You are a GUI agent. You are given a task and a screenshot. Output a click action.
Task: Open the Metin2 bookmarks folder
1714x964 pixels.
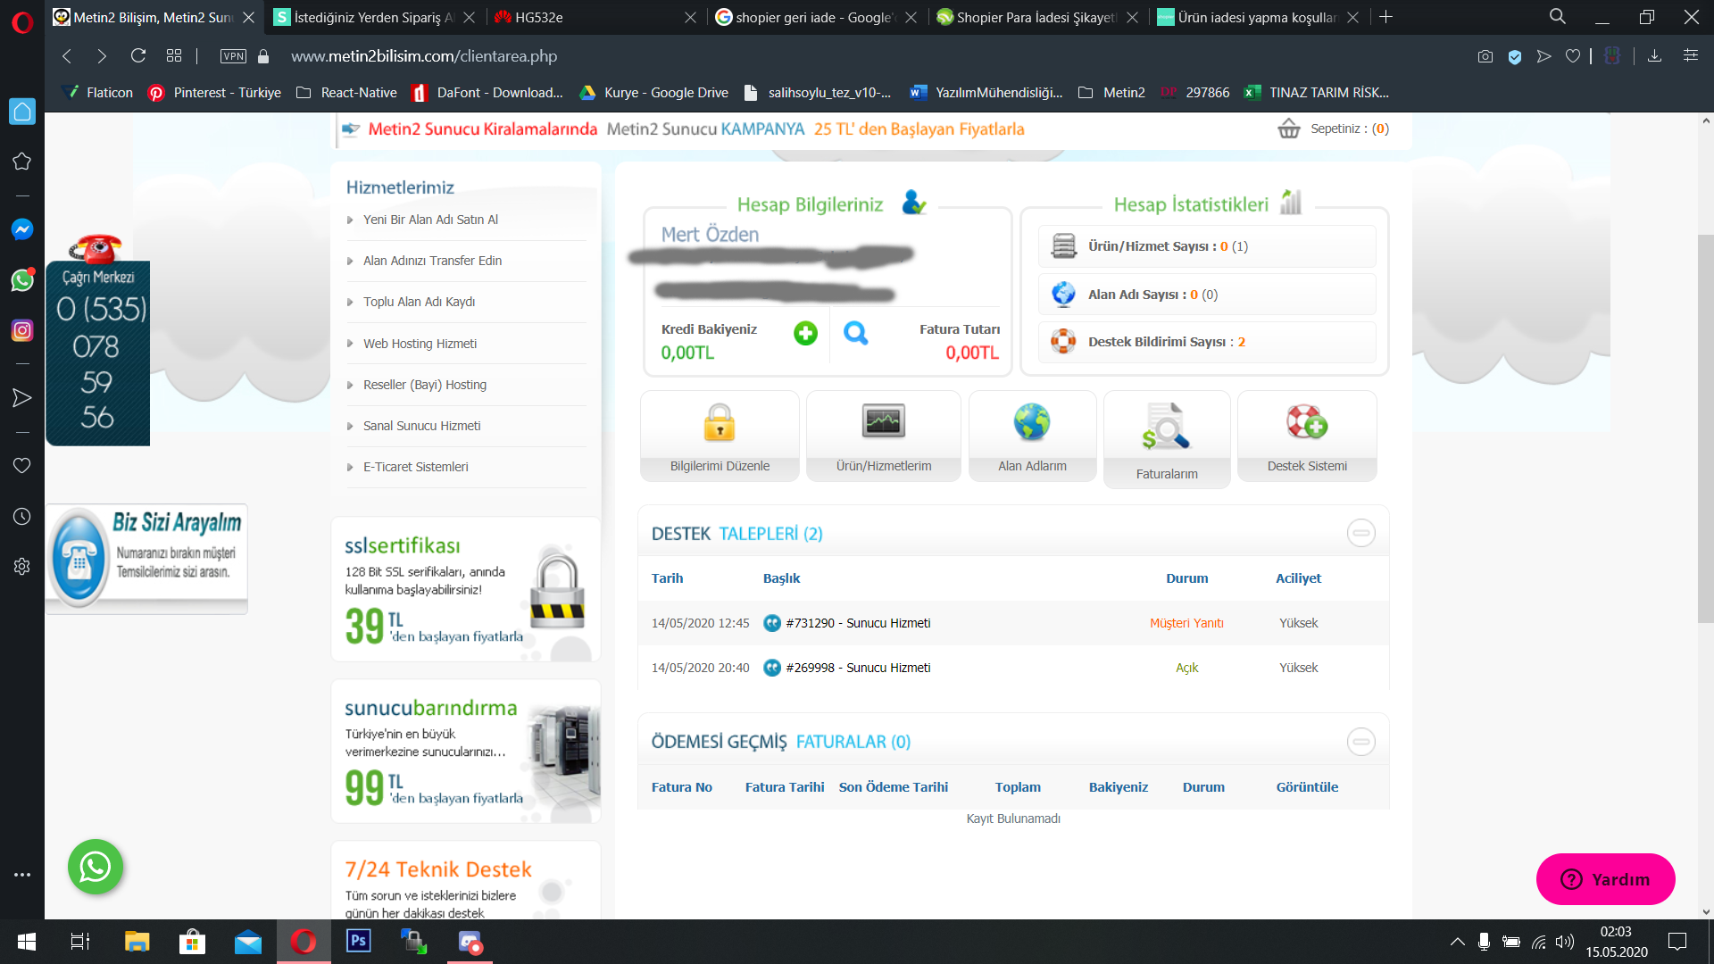[x=1111, y=93]
